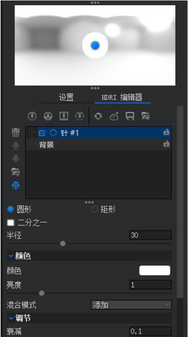
Task: Collapse the 调节 section
Action: point(20,318)
